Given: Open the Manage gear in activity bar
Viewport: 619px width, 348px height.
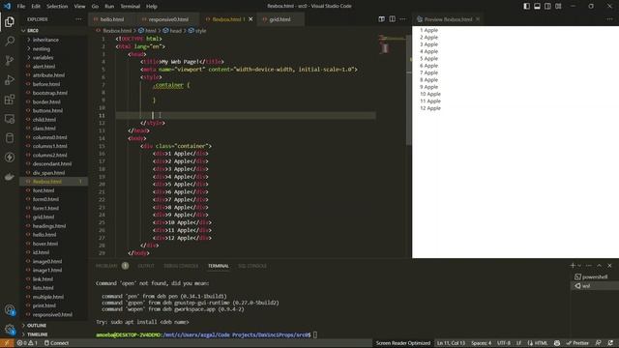Looking at the screenshot, I should point(10,329).
